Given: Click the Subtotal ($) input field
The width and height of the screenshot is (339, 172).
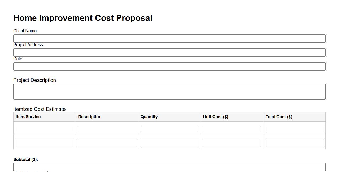Looking at the screenshot, I should 169,167.
